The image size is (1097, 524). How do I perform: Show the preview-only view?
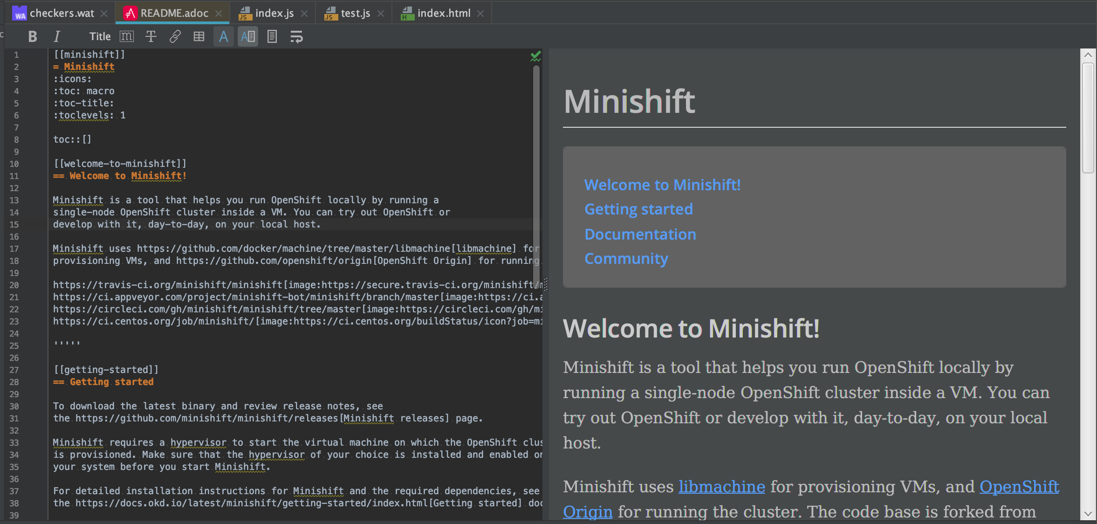coord(272,36)
